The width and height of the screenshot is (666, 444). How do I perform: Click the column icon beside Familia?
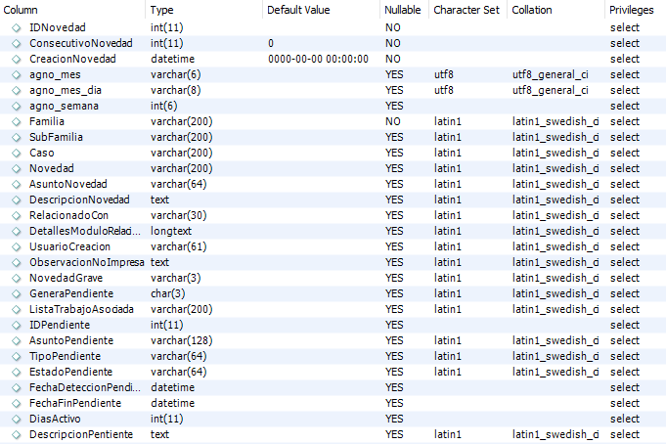tap(17, 122)
